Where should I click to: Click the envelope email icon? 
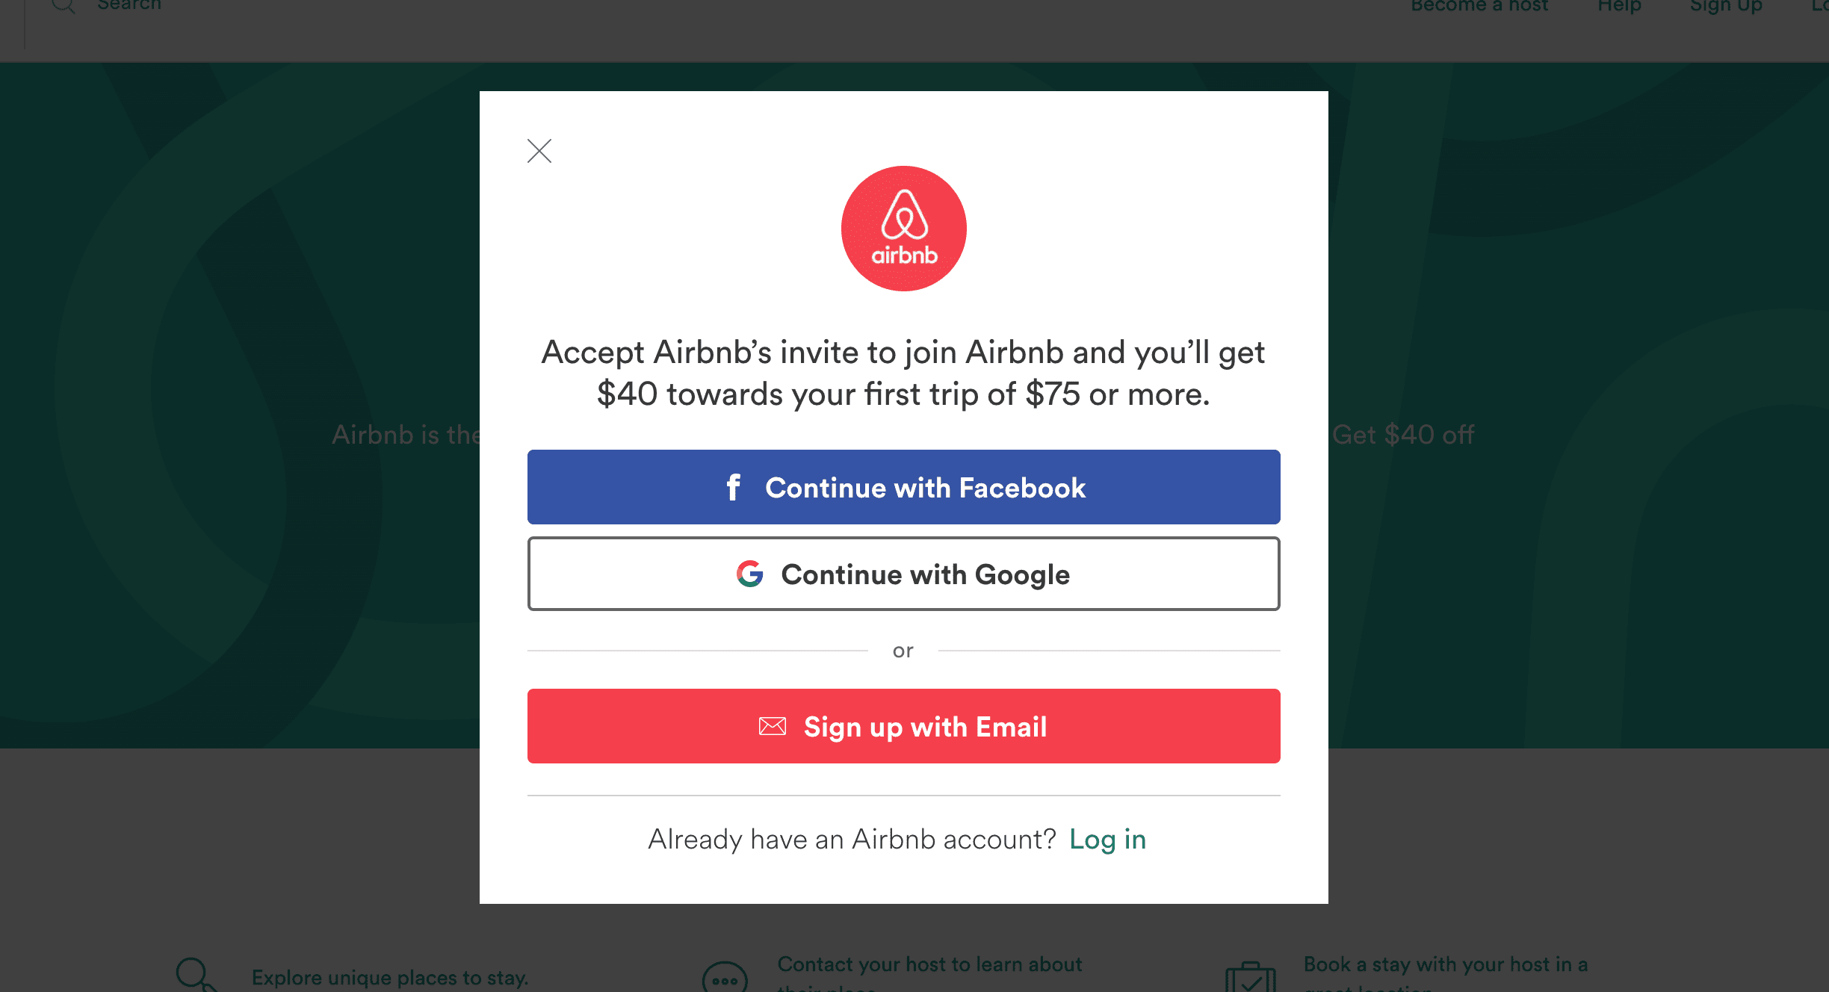coord(773,726)
